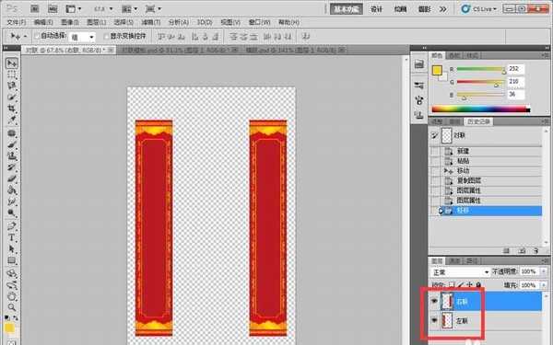Screen dimensions: 553x345
Task: Toggle lock image pixels brush icon
Action: point(461,284)
